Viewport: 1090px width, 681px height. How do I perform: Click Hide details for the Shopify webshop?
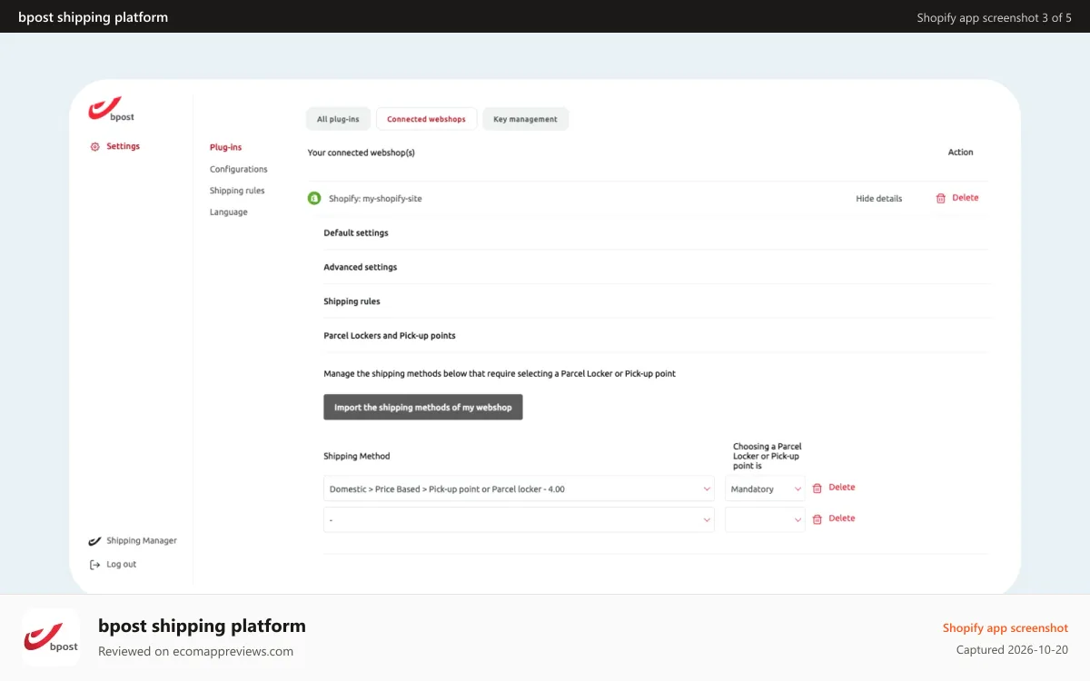tap(879, 199)
